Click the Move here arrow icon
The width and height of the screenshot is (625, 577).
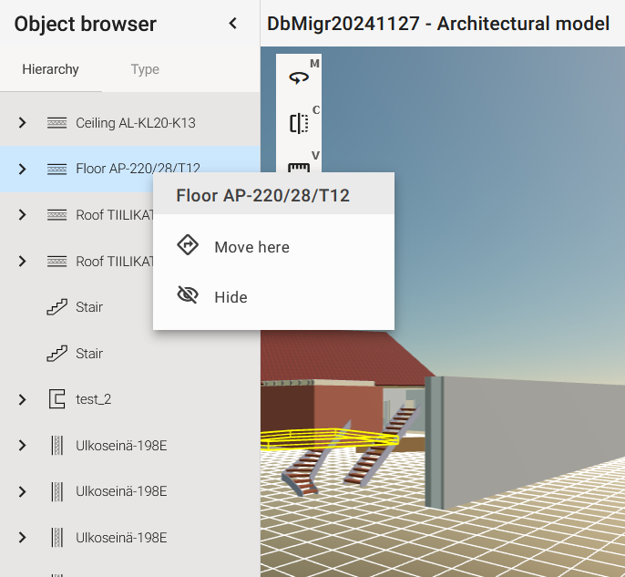(188, 247)
